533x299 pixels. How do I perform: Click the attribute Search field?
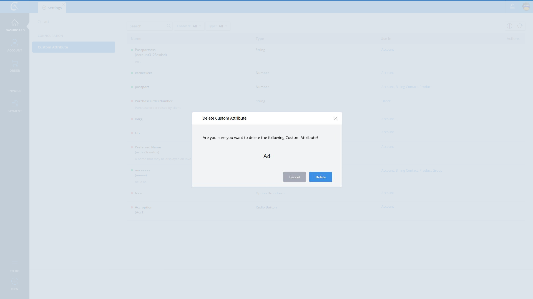(147, 26)
